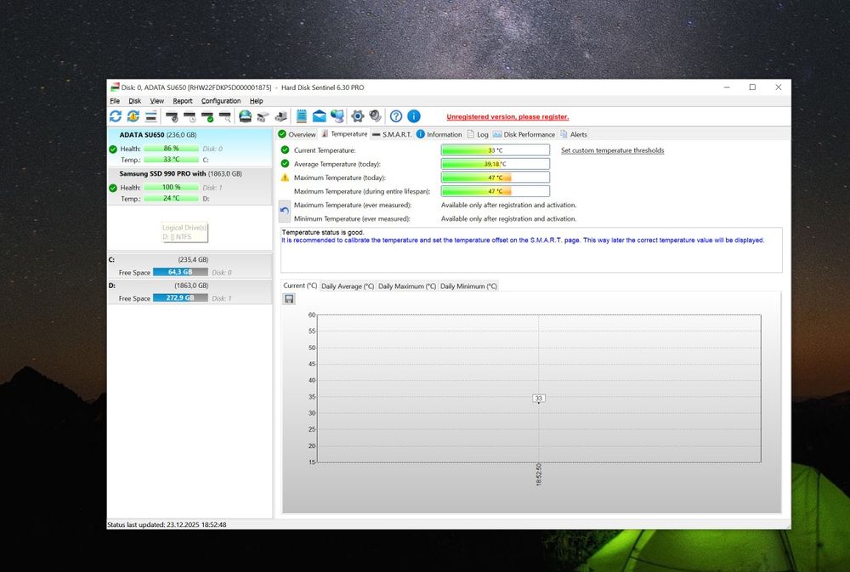Open the Report menu
Image resolution: width=850 pixels, height=572 pixels.
[x=183, y=101]
